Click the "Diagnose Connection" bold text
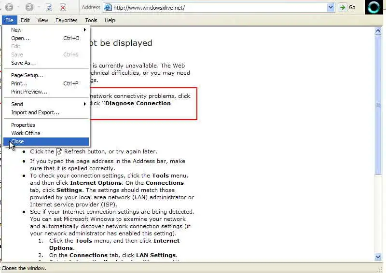Screen dimensions: 386x273 137,103
